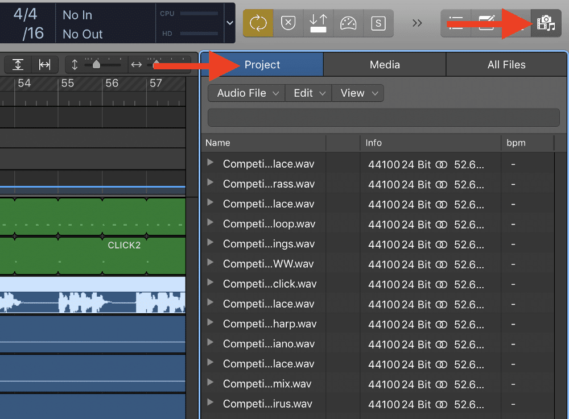Open the View menu in Project browser
Viewport: 569px width, 419px height.
click(x=358, y=93)
